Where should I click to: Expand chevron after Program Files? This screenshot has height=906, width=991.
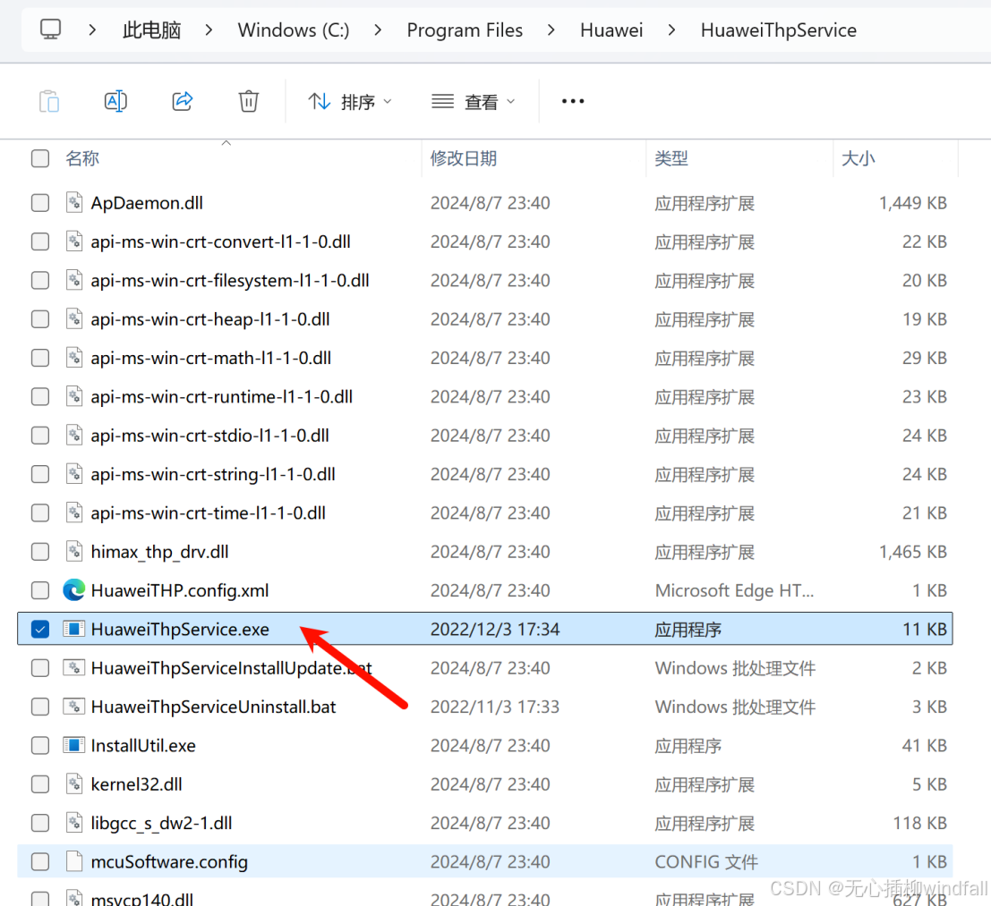[551, 30]
